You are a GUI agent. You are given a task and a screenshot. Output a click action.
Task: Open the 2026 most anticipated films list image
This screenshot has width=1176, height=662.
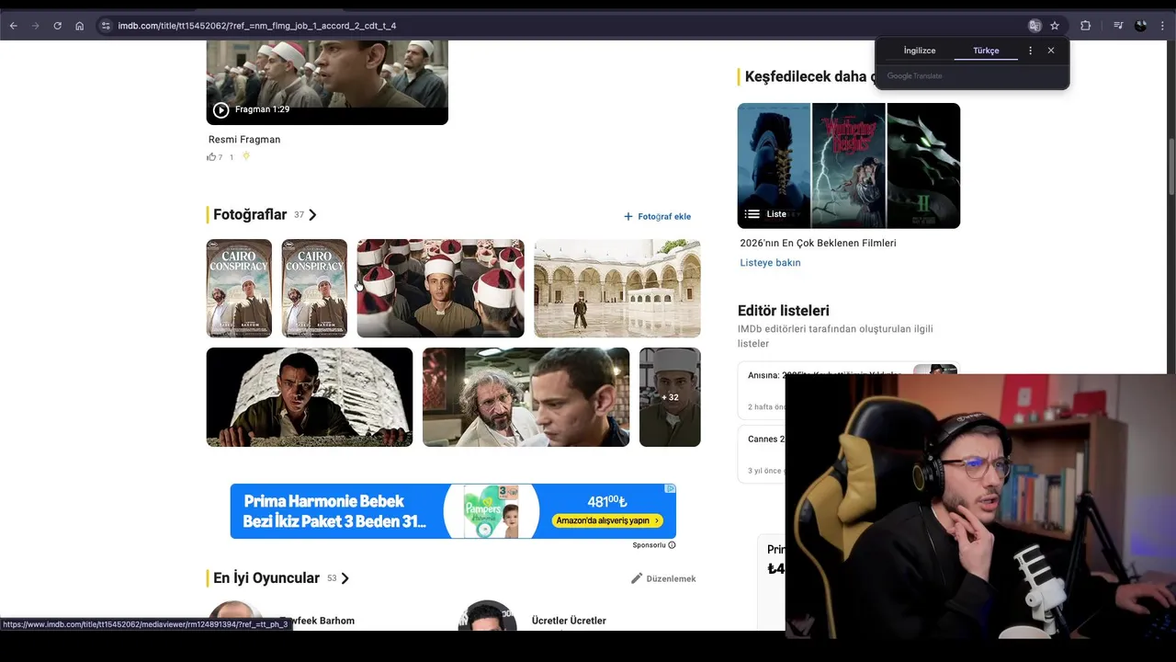(x=849, y=165)
